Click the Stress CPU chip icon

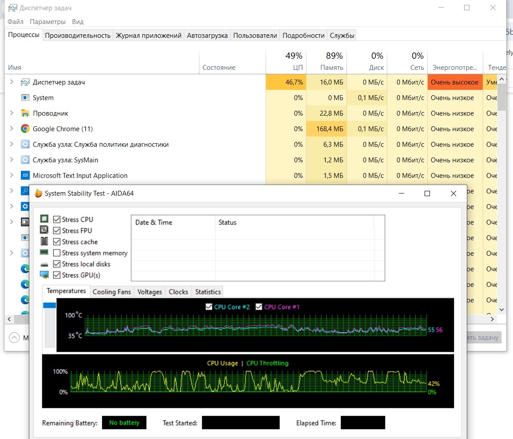coord(44,219)
